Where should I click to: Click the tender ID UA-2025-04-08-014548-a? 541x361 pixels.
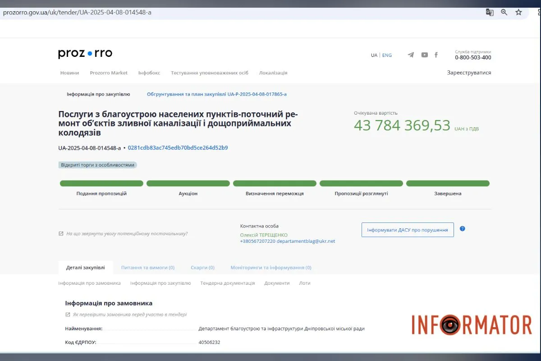[x=90, y=148]
